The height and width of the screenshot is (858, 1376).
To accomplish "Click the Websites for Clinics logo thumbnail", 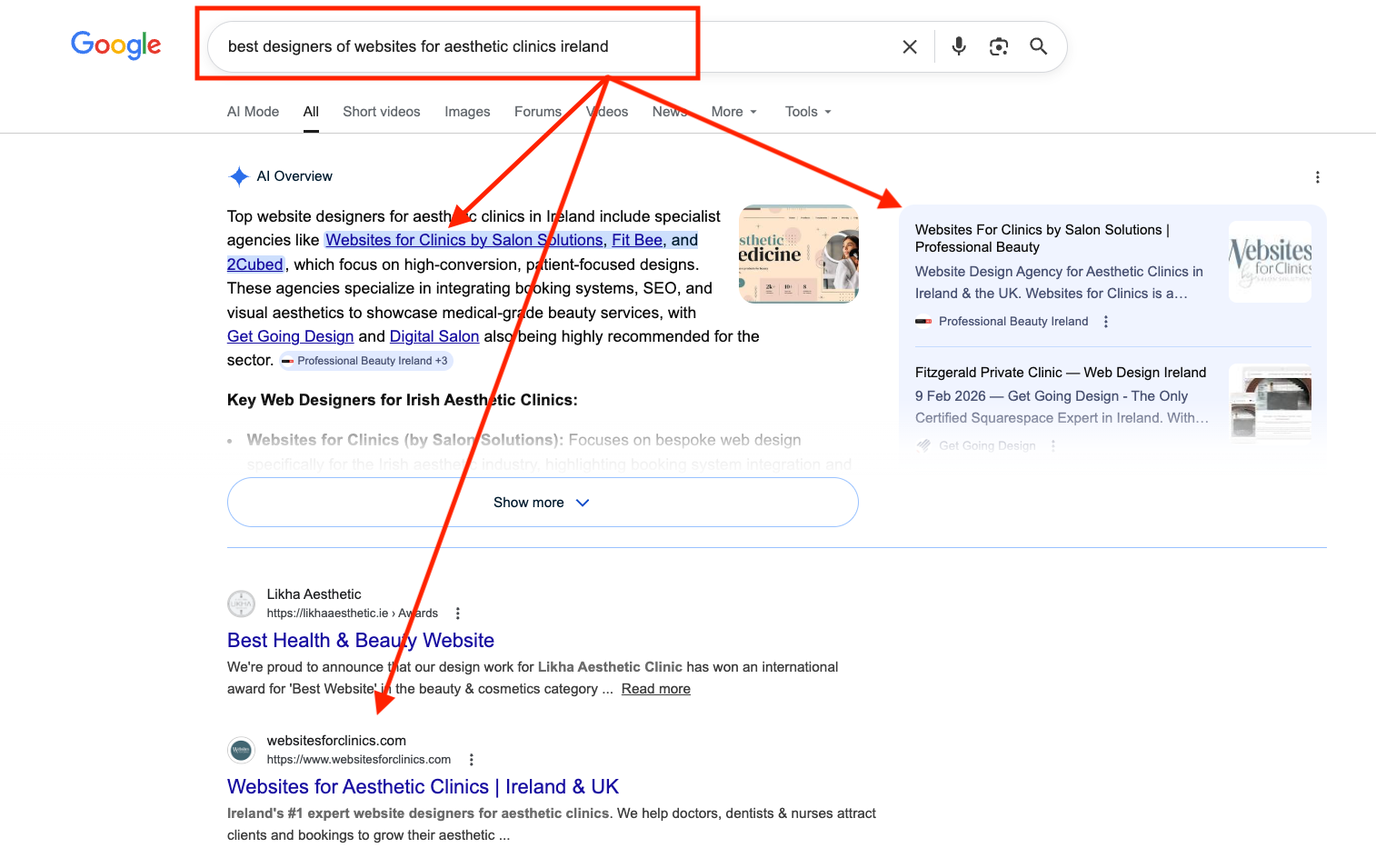I will click(x=1270, y=262).
